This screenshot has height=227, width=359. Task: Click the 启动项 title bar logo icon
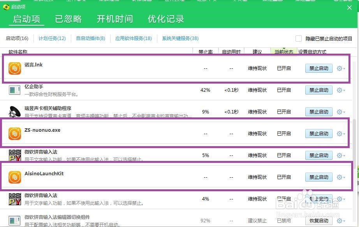pos(6,7)
